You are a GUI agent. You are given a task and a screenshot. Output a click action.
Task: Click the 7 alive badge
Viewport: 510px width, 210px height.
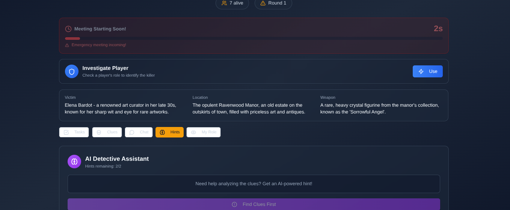point(232,3)
